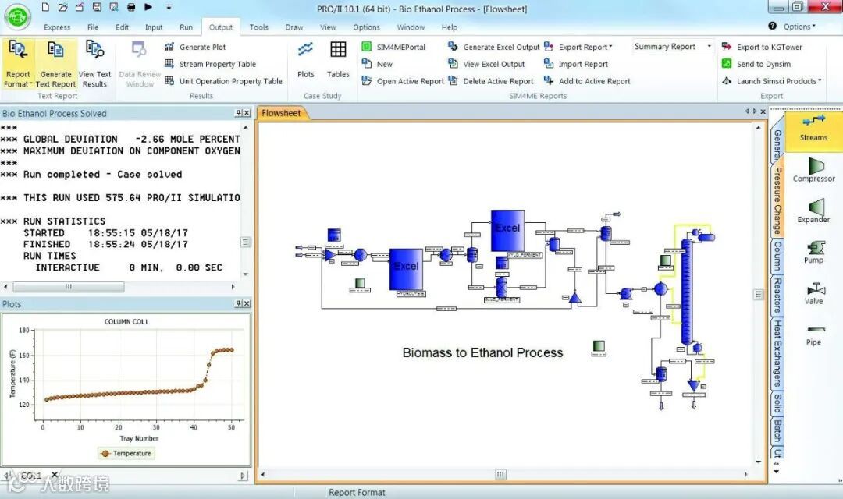Close the Bio Ethanol Process Solved panel

(247, 113)
